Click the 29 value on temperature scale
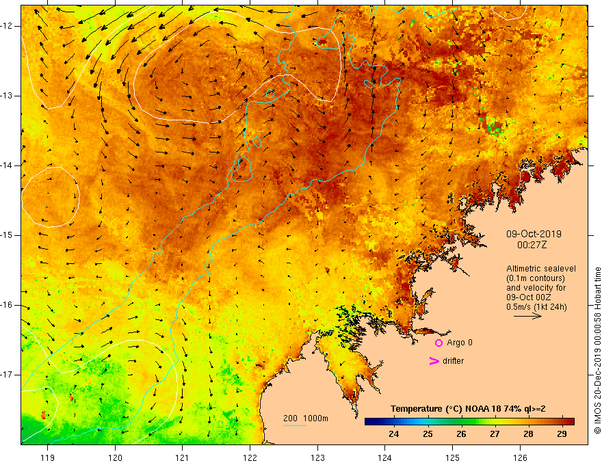602x465 pixels. [562, 434]
